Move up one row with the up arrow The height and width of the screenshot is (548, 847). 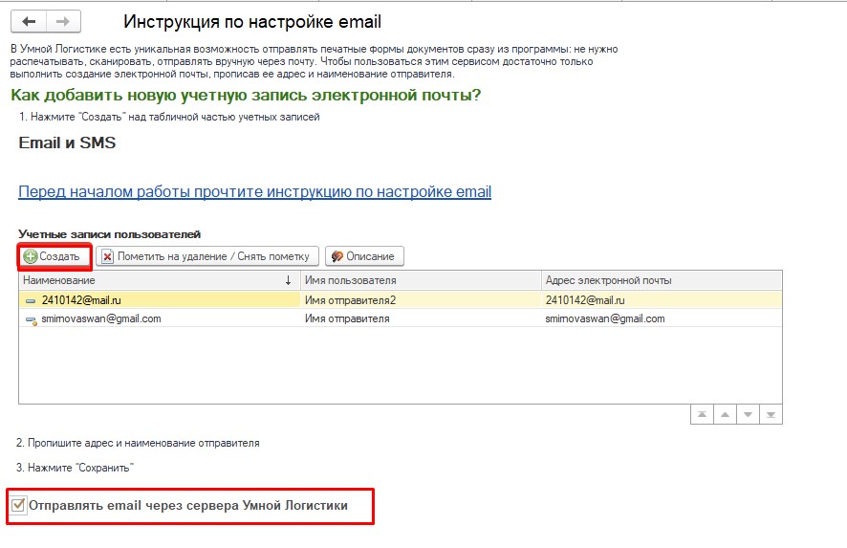(725, 414)
